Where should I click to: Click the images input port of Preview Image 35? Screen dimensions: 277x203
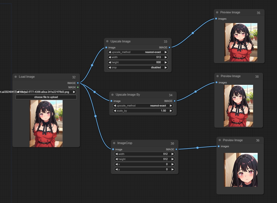[x=216, y=19]
